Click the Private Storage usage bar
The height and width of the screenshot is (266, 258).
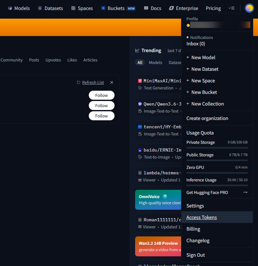[217, 148]
